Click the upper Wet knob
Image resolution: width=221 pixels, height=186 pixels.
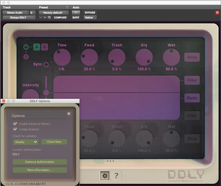point(172,57)
